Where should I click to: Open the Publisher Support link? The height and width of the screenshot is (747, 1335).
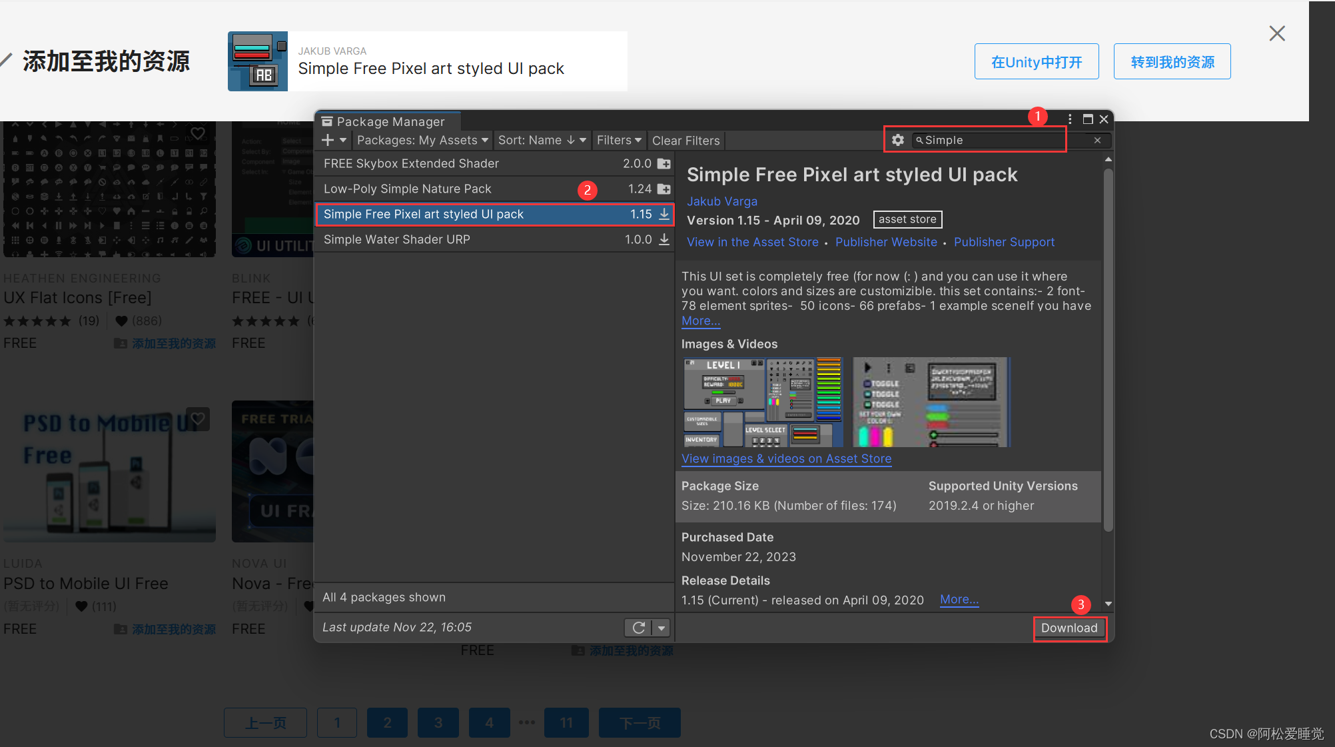[x=1004, y=243]
